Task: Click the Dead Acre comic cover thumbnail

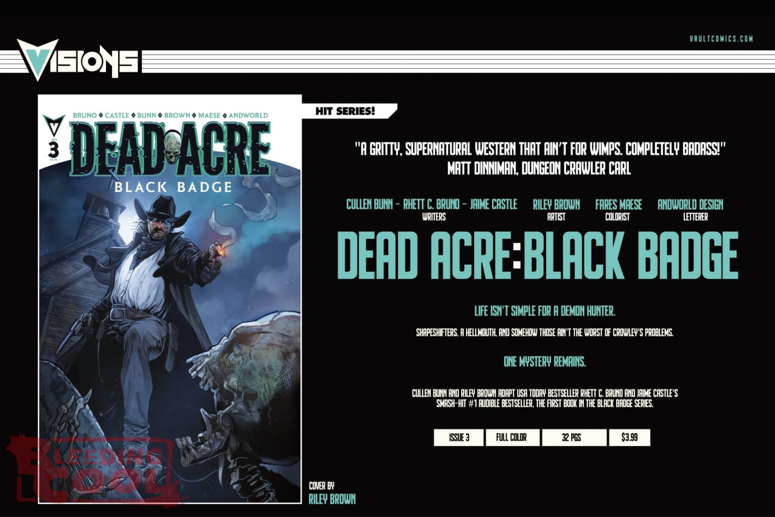Action: (170, 299)
